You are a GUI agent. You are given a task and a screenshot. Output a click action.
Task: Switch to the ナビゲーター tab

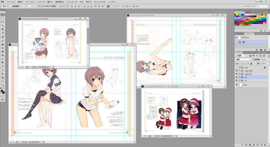258,12
